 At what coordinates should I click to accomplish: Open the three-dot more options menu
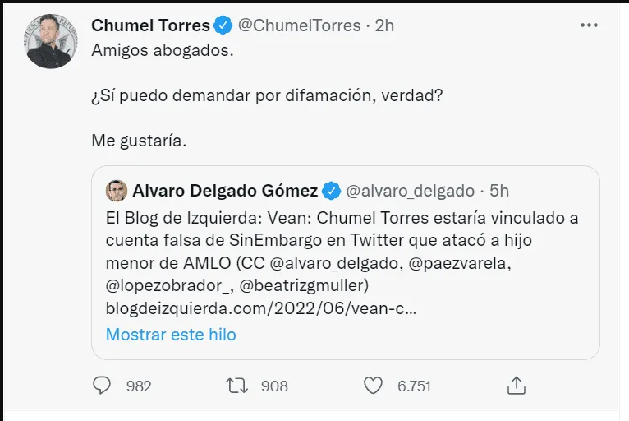589,25
